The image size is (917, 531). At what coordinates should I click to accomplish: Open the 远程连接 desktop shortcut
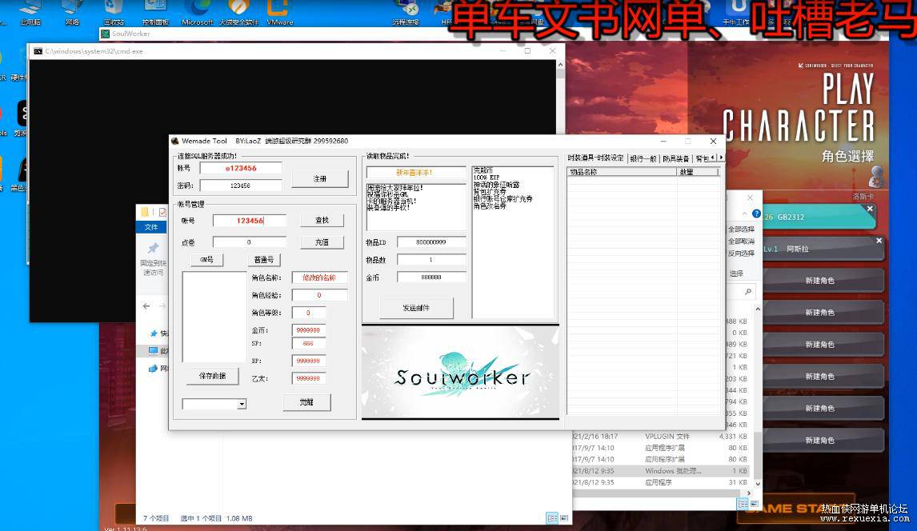coord(405,12)
